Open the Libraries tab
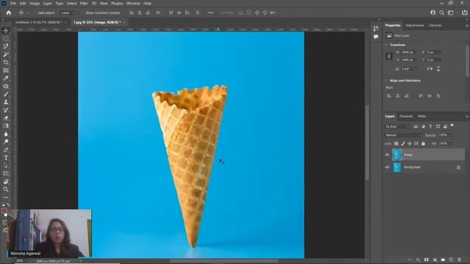 [435, 26]
